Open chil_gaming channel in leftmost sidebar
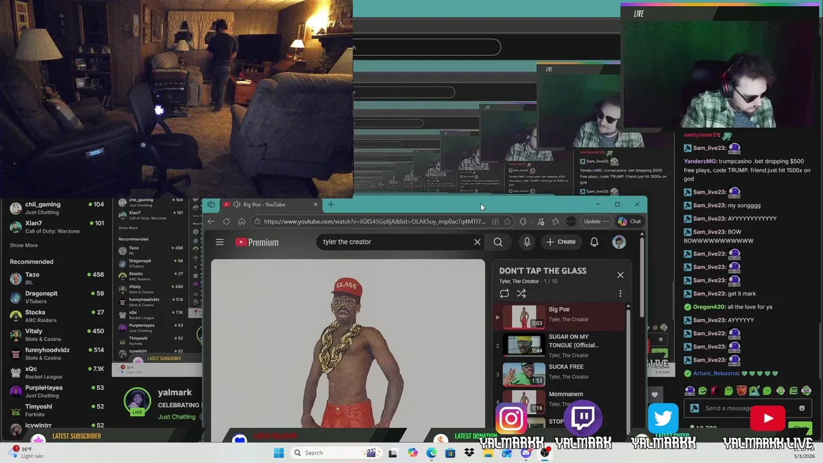This screenshot has height=463, width=823. click(x=57, y=208)
